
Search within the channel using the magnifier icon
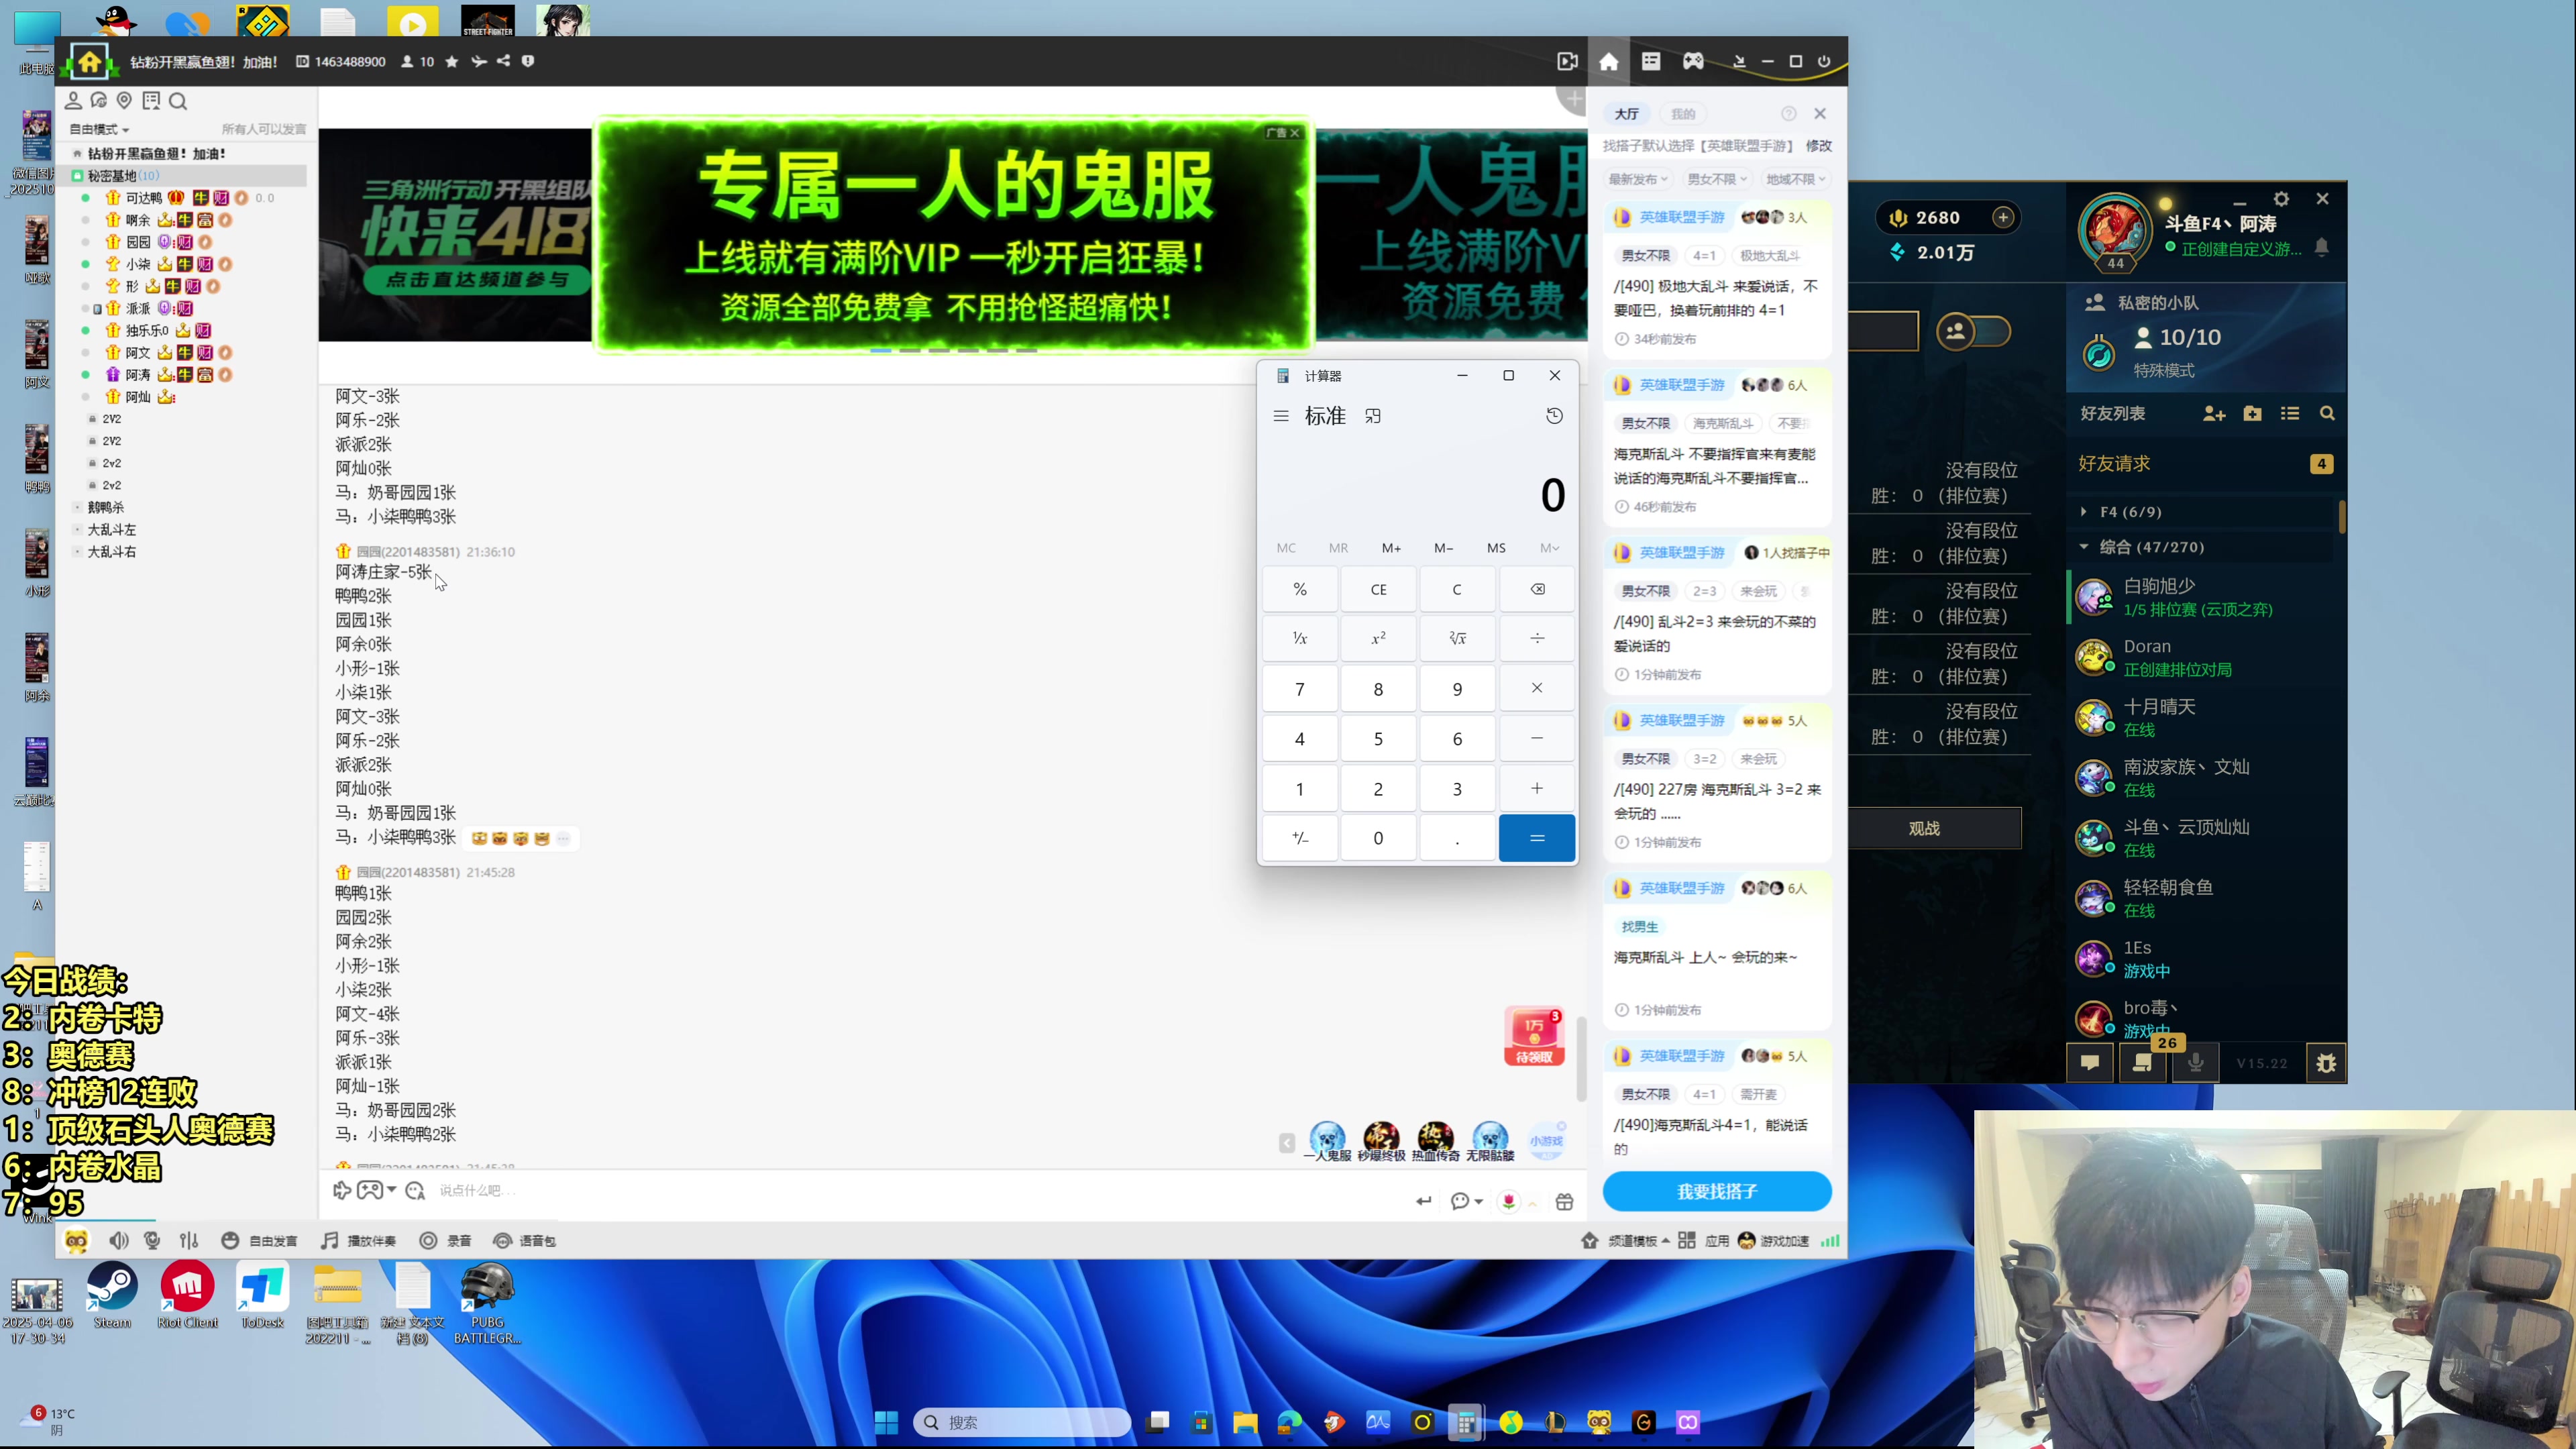pos(179,100)
